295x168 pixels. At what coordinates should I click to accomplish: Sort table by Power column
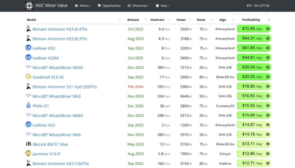(181, 19)
